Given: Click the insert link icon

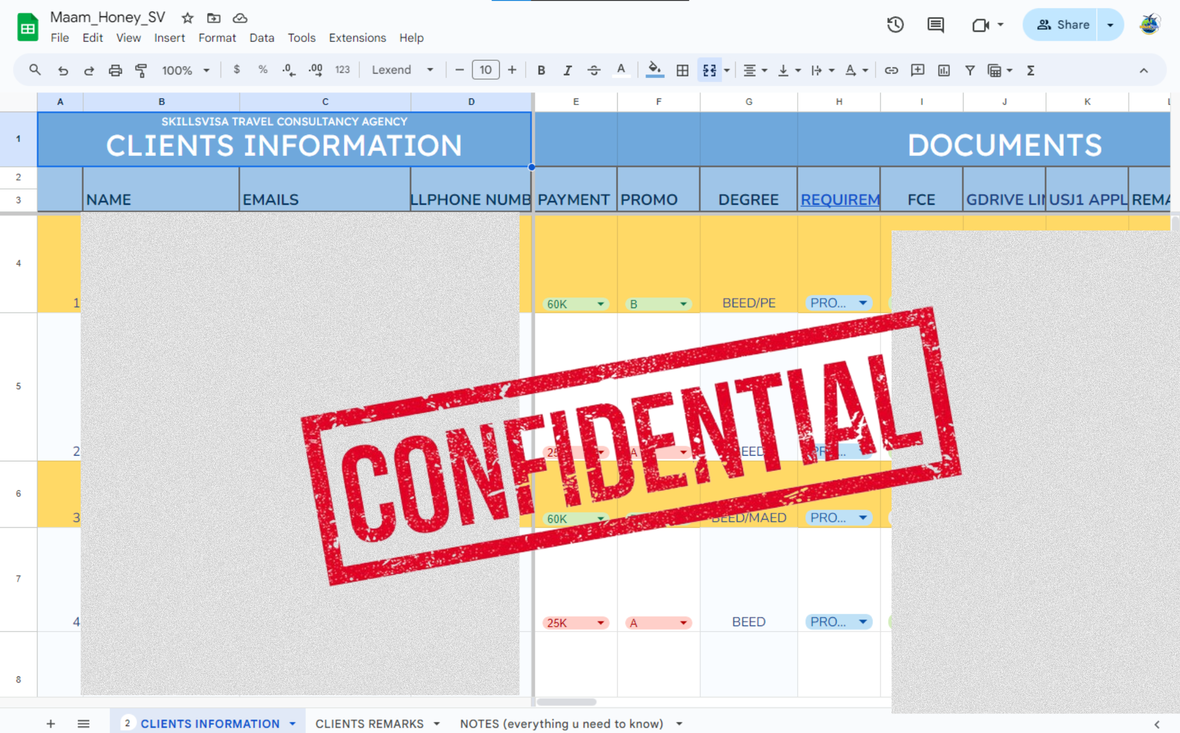Looking at the screenshot, I should tap(891, 70).
